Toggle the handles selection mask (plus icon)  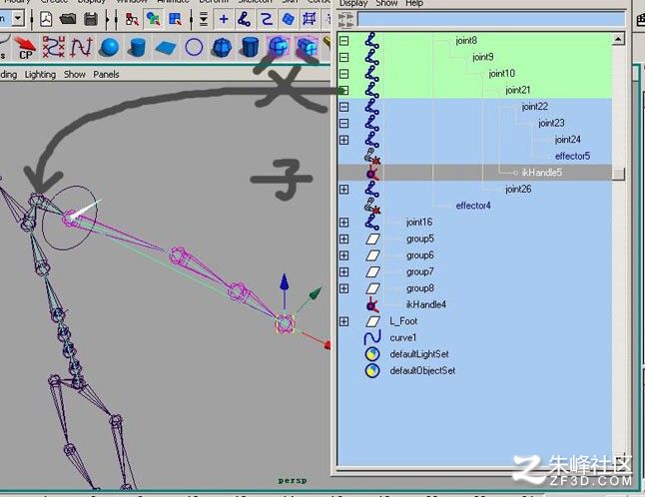tap(224, 19)
